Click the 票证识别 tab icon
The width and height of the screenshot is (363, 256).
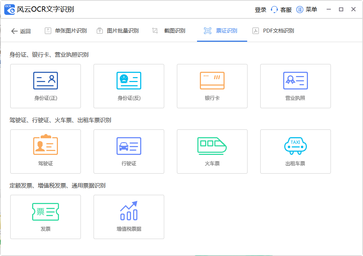[x=207, y=31]
